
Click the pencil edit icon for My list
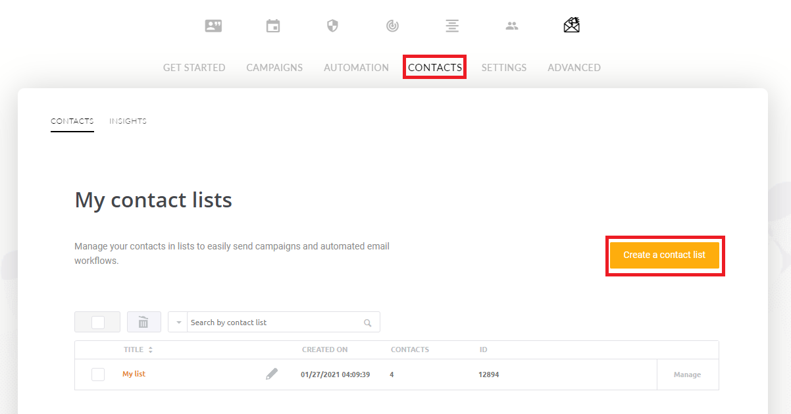point(272,374)
